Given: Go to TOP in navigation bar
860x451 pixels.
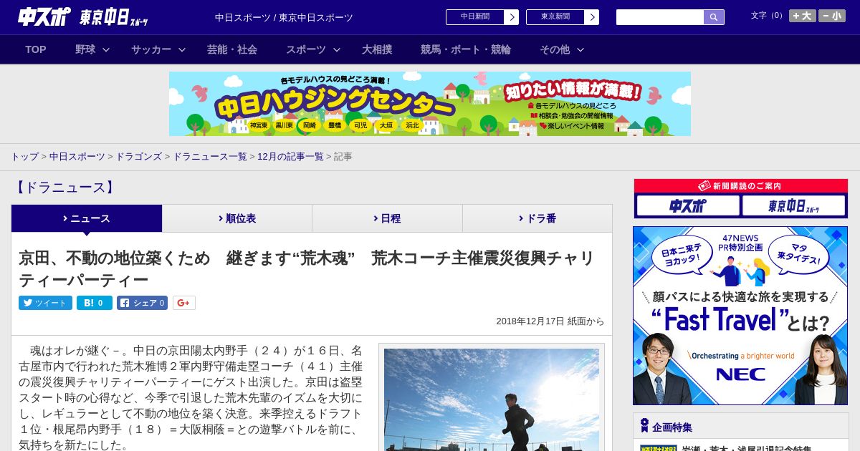Looking at the screenshot, I should (x=36, y=49).
